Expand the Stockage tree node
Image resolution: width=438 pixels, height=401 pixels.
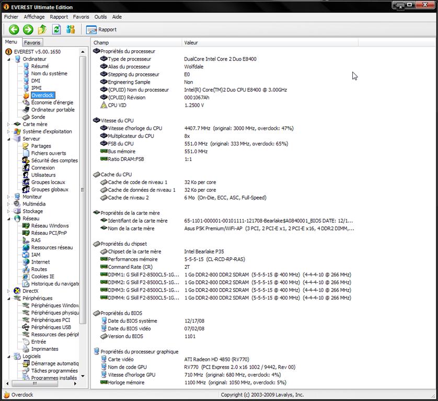point(9,211)
